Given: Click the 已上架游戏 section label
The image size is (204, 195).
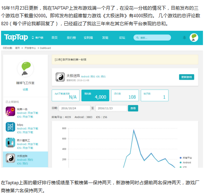Looking at the screenshot, I should (12, 102).
